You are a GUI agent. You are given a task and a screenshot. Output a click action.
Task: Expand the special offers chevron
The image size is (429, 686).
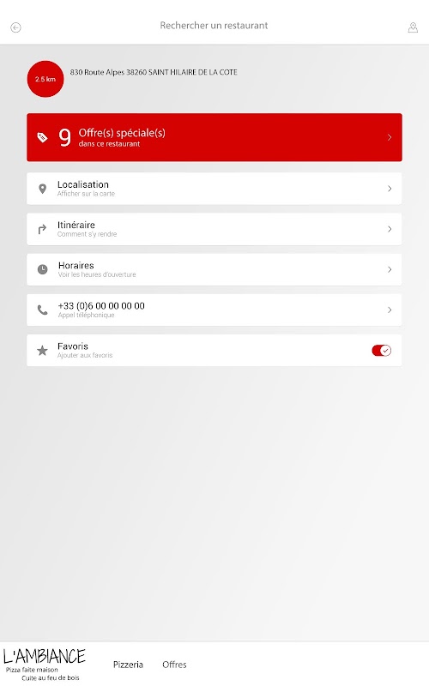(x=390, y=137)
